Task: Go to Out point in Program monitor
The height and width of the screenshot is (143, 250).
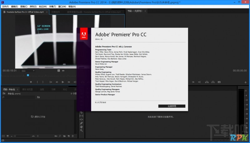Action: 199,82
